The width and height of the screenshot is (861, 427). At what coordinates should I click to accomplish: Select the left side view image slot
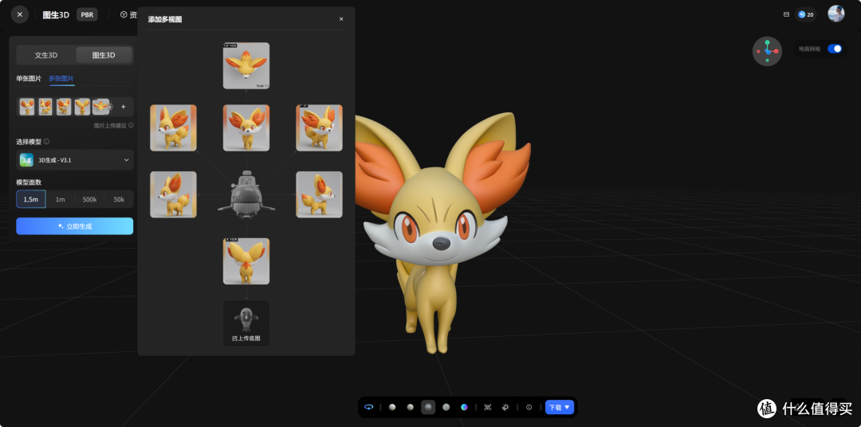coord(174,194)
